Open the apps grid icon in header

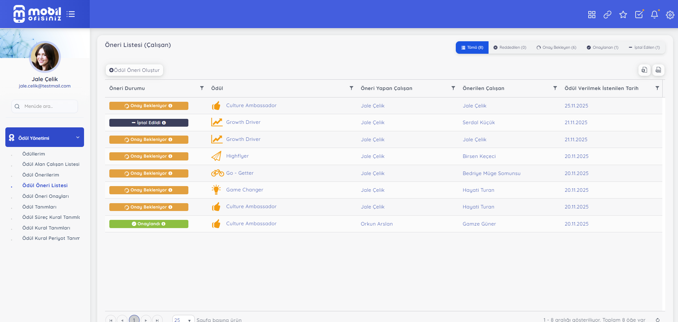(x=591, y=15)
